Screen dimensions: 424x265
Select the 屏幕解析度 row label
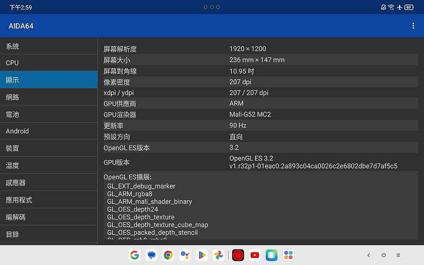pos(120,49)
